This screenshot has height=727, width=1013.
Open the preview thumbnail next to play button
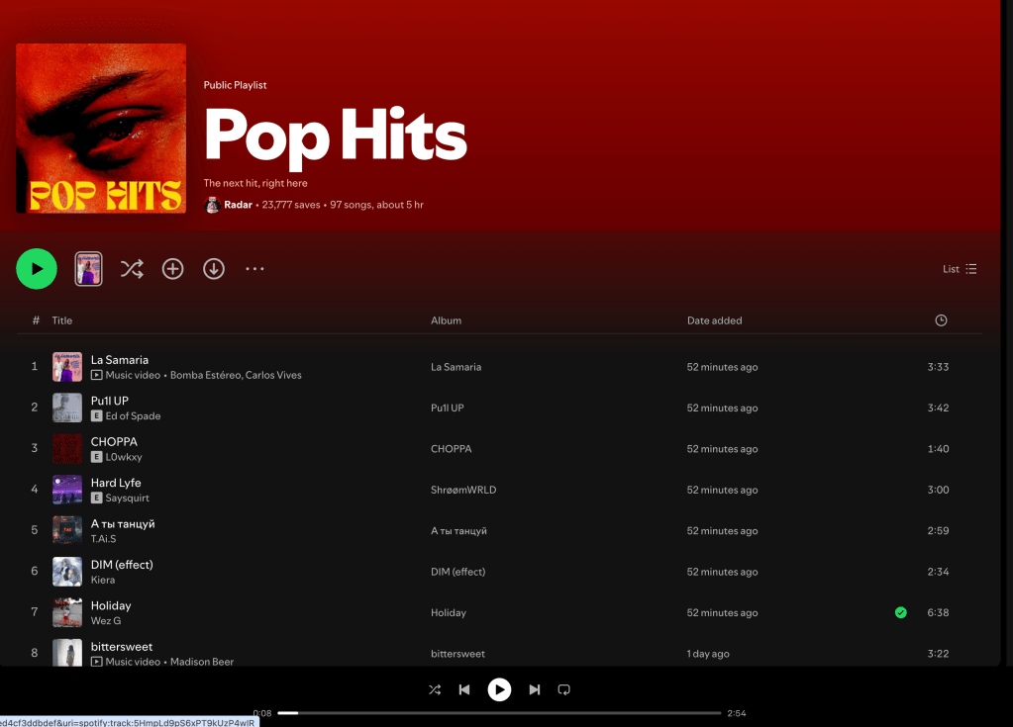click(x=88, y=269)
